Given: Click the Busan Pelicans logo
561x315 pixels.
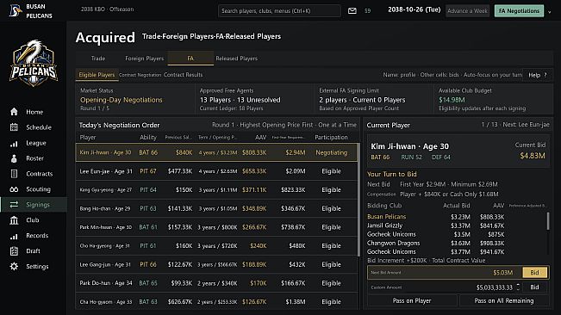Looking at the screenshot, I should (x=34, y=63).
